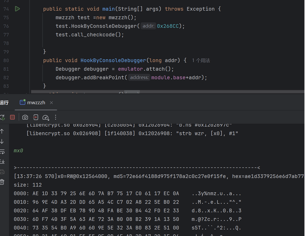
Task: Click hex dump row 0000 in console
Action: pyautogui.click(x=127, y=193)
